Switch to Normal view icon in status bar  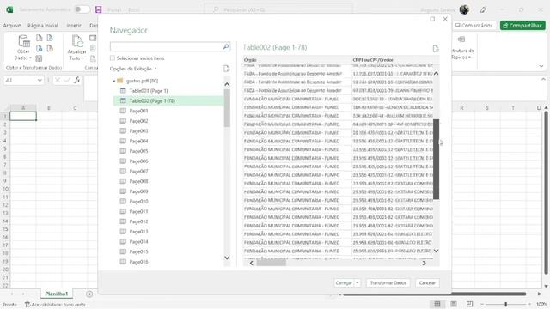437,304
